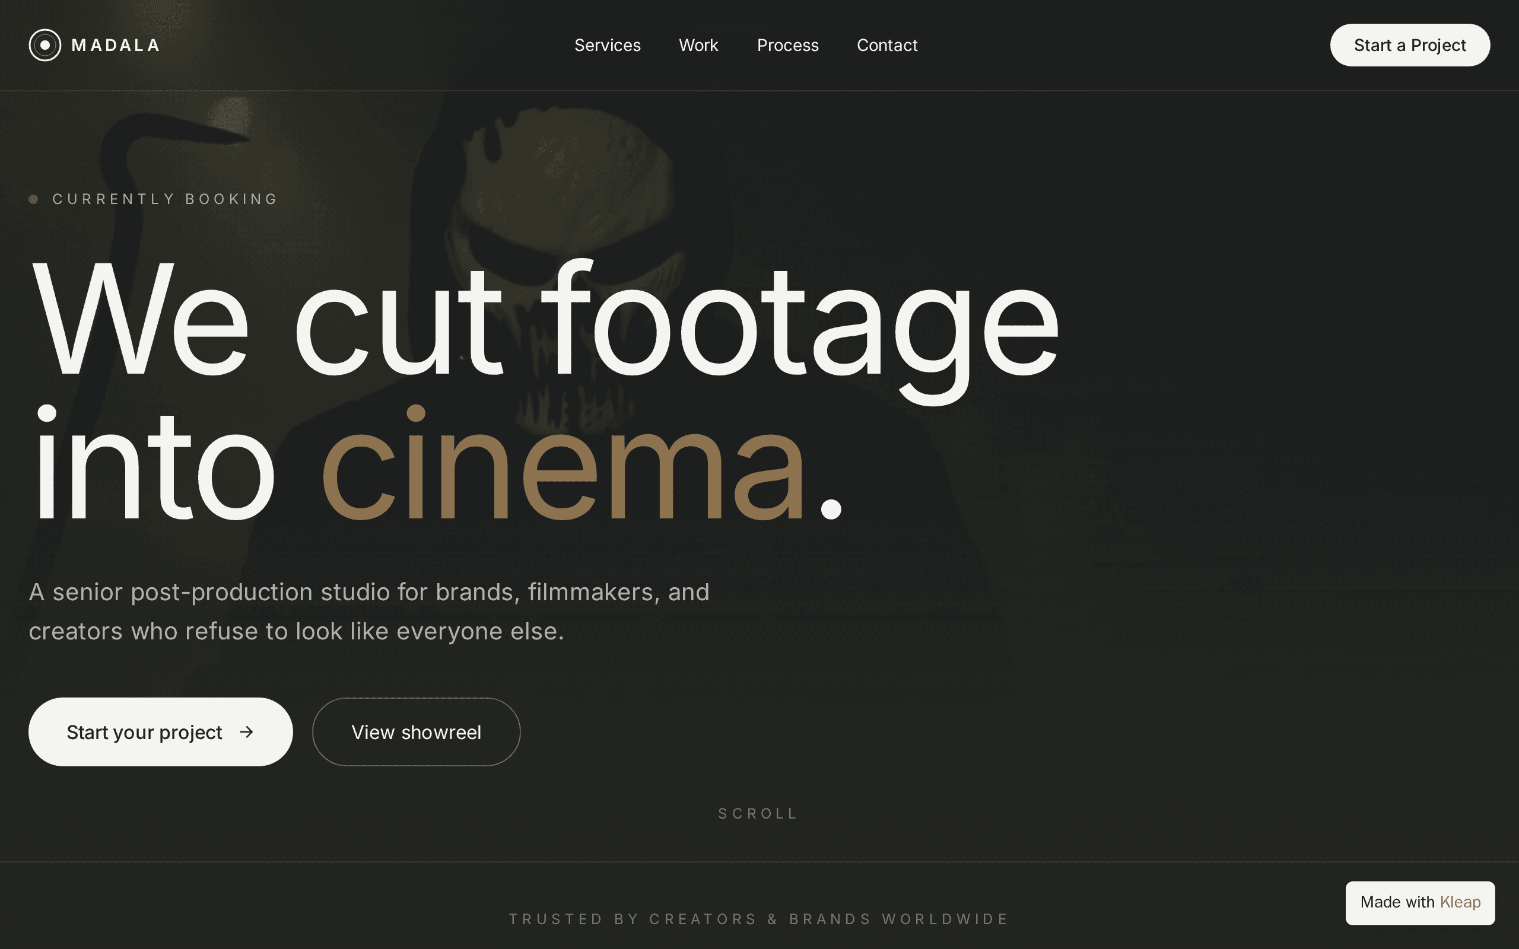The image size is (1519, 949).
Task: Open the Services nav link
Action: [607, 45]
